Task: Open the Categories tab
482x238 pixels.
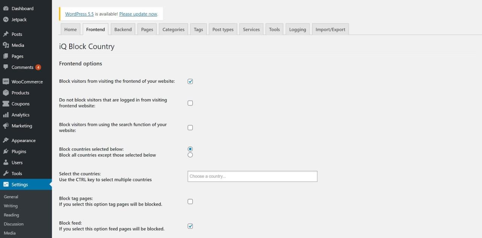Action: coord(174,29)
